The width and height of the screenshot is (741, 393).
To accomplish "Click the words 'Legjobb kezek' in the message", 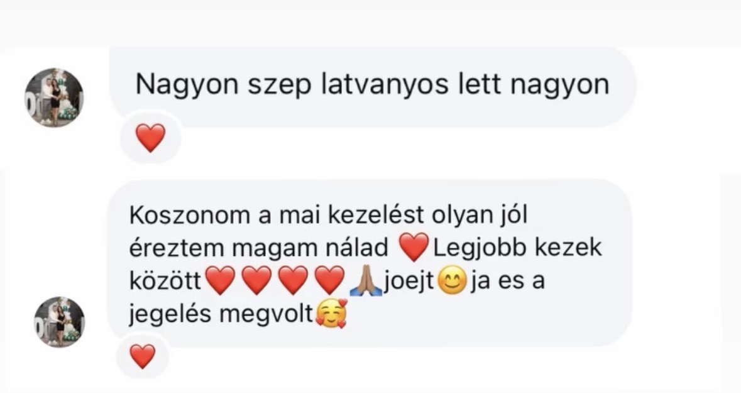I will (x=517, y=248).
